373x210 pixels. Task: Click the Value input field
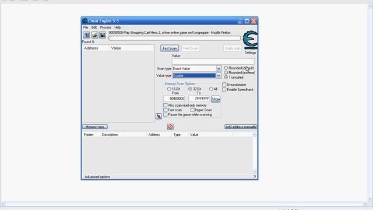[x=213, y=61]
